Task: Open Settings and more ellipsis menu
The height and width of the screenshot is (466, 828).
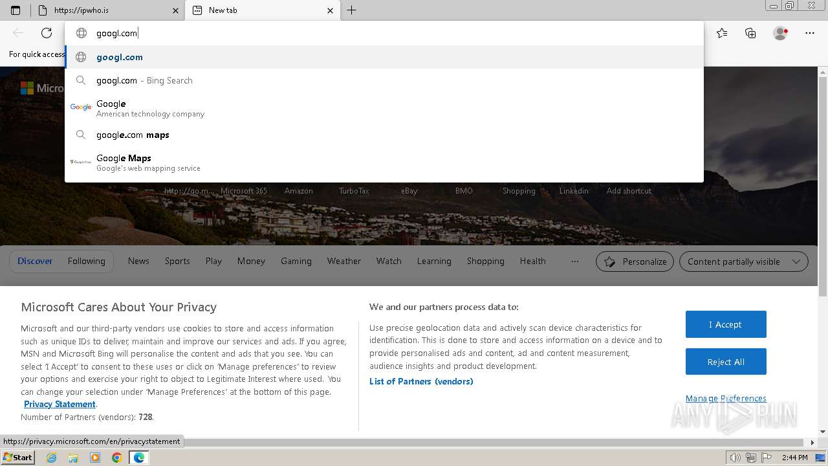Action: tap(810, 33)
